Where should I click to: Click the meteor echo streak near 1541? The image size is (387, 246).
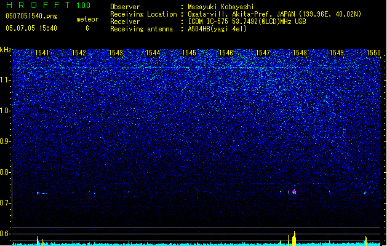(x=41, y=193)
